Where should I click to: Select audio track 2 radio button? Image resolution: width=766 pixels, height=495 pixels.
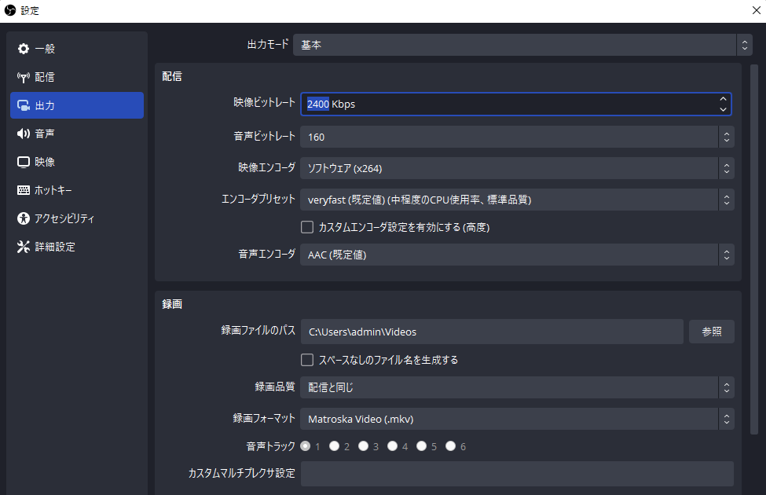coord(334,445)
